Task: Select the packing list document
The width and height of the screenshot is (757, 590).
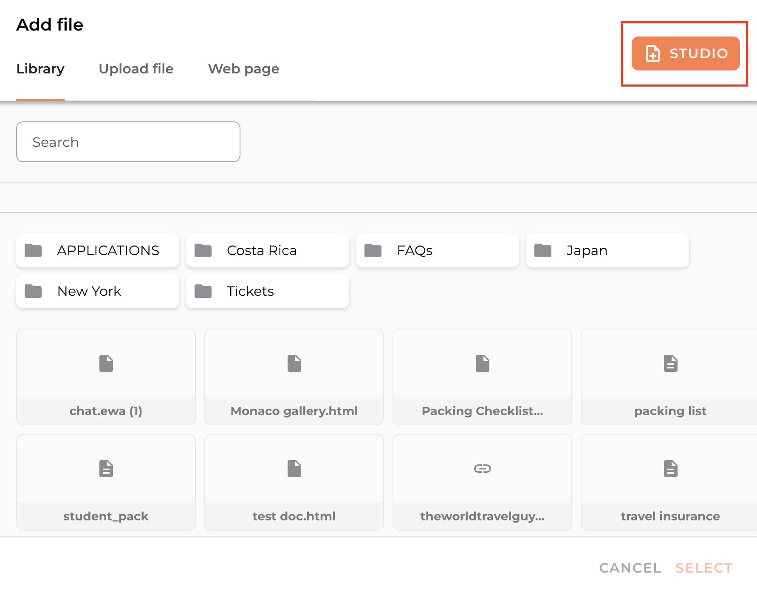Action: 670,377
